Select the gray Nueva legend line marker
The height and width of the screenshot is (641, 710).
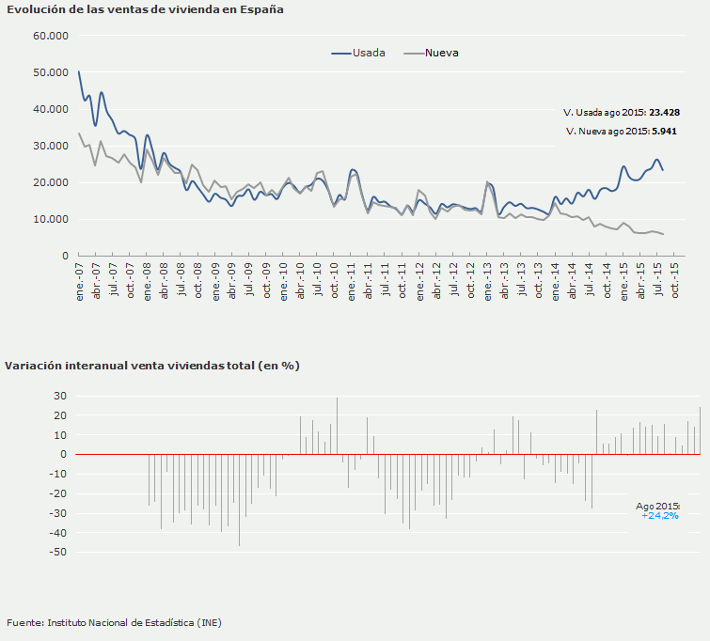point(413,53)
